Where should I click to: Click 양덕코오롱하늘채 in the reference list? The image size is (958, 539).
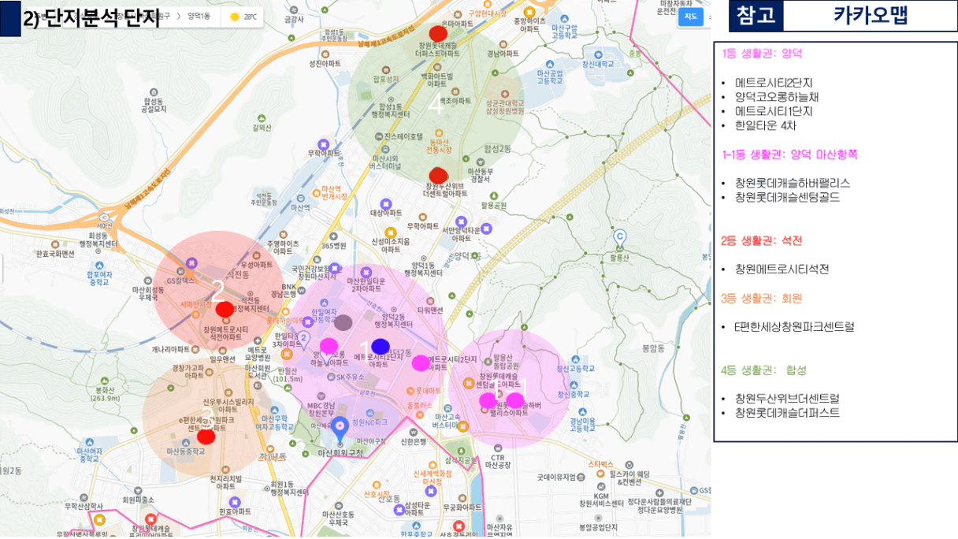(x=777, y=97)
